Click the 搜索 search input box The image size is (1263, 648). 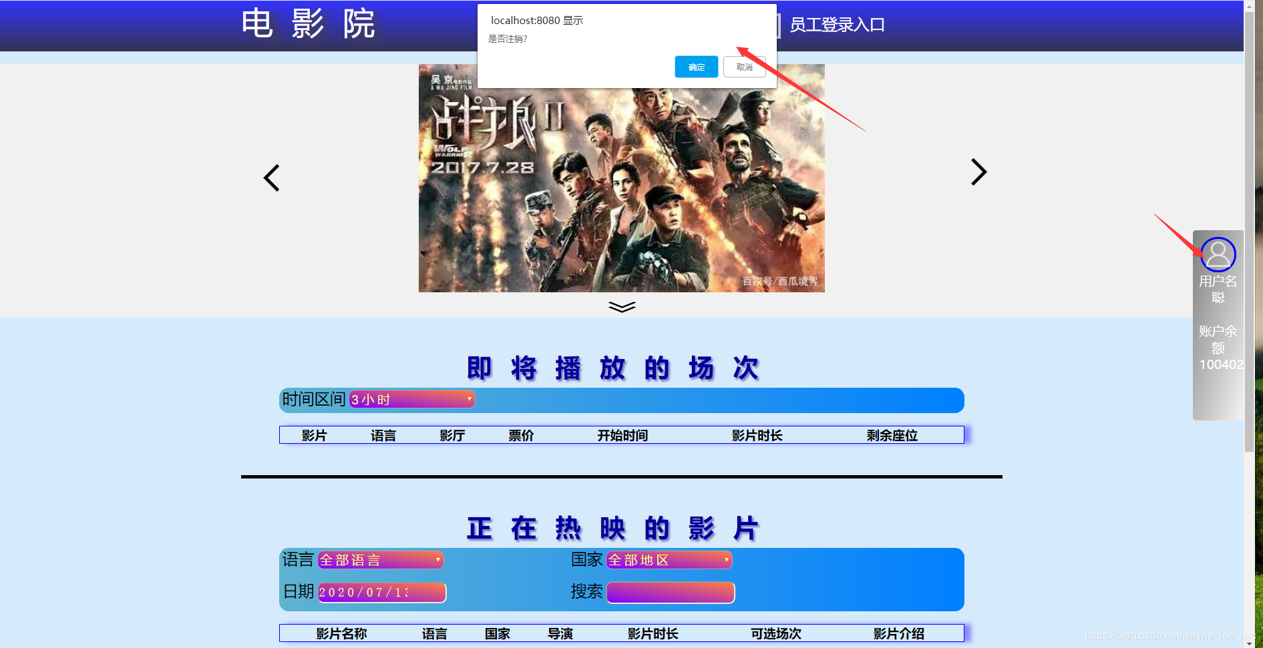(669, 592)
